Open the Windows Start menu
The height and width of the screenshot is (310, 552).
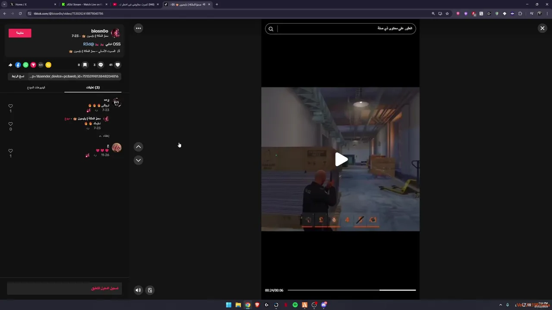click(229, 305)
